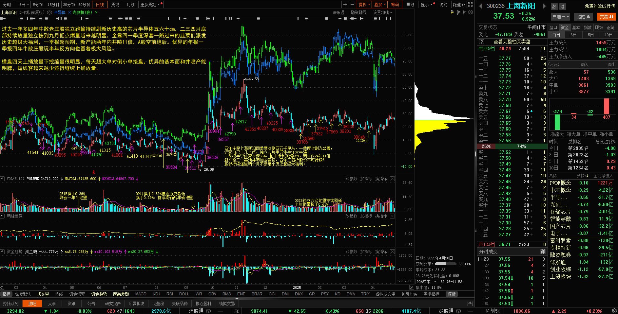Switch to 分时 intraday view
This screenshot has height=314, width=618.
7,5
